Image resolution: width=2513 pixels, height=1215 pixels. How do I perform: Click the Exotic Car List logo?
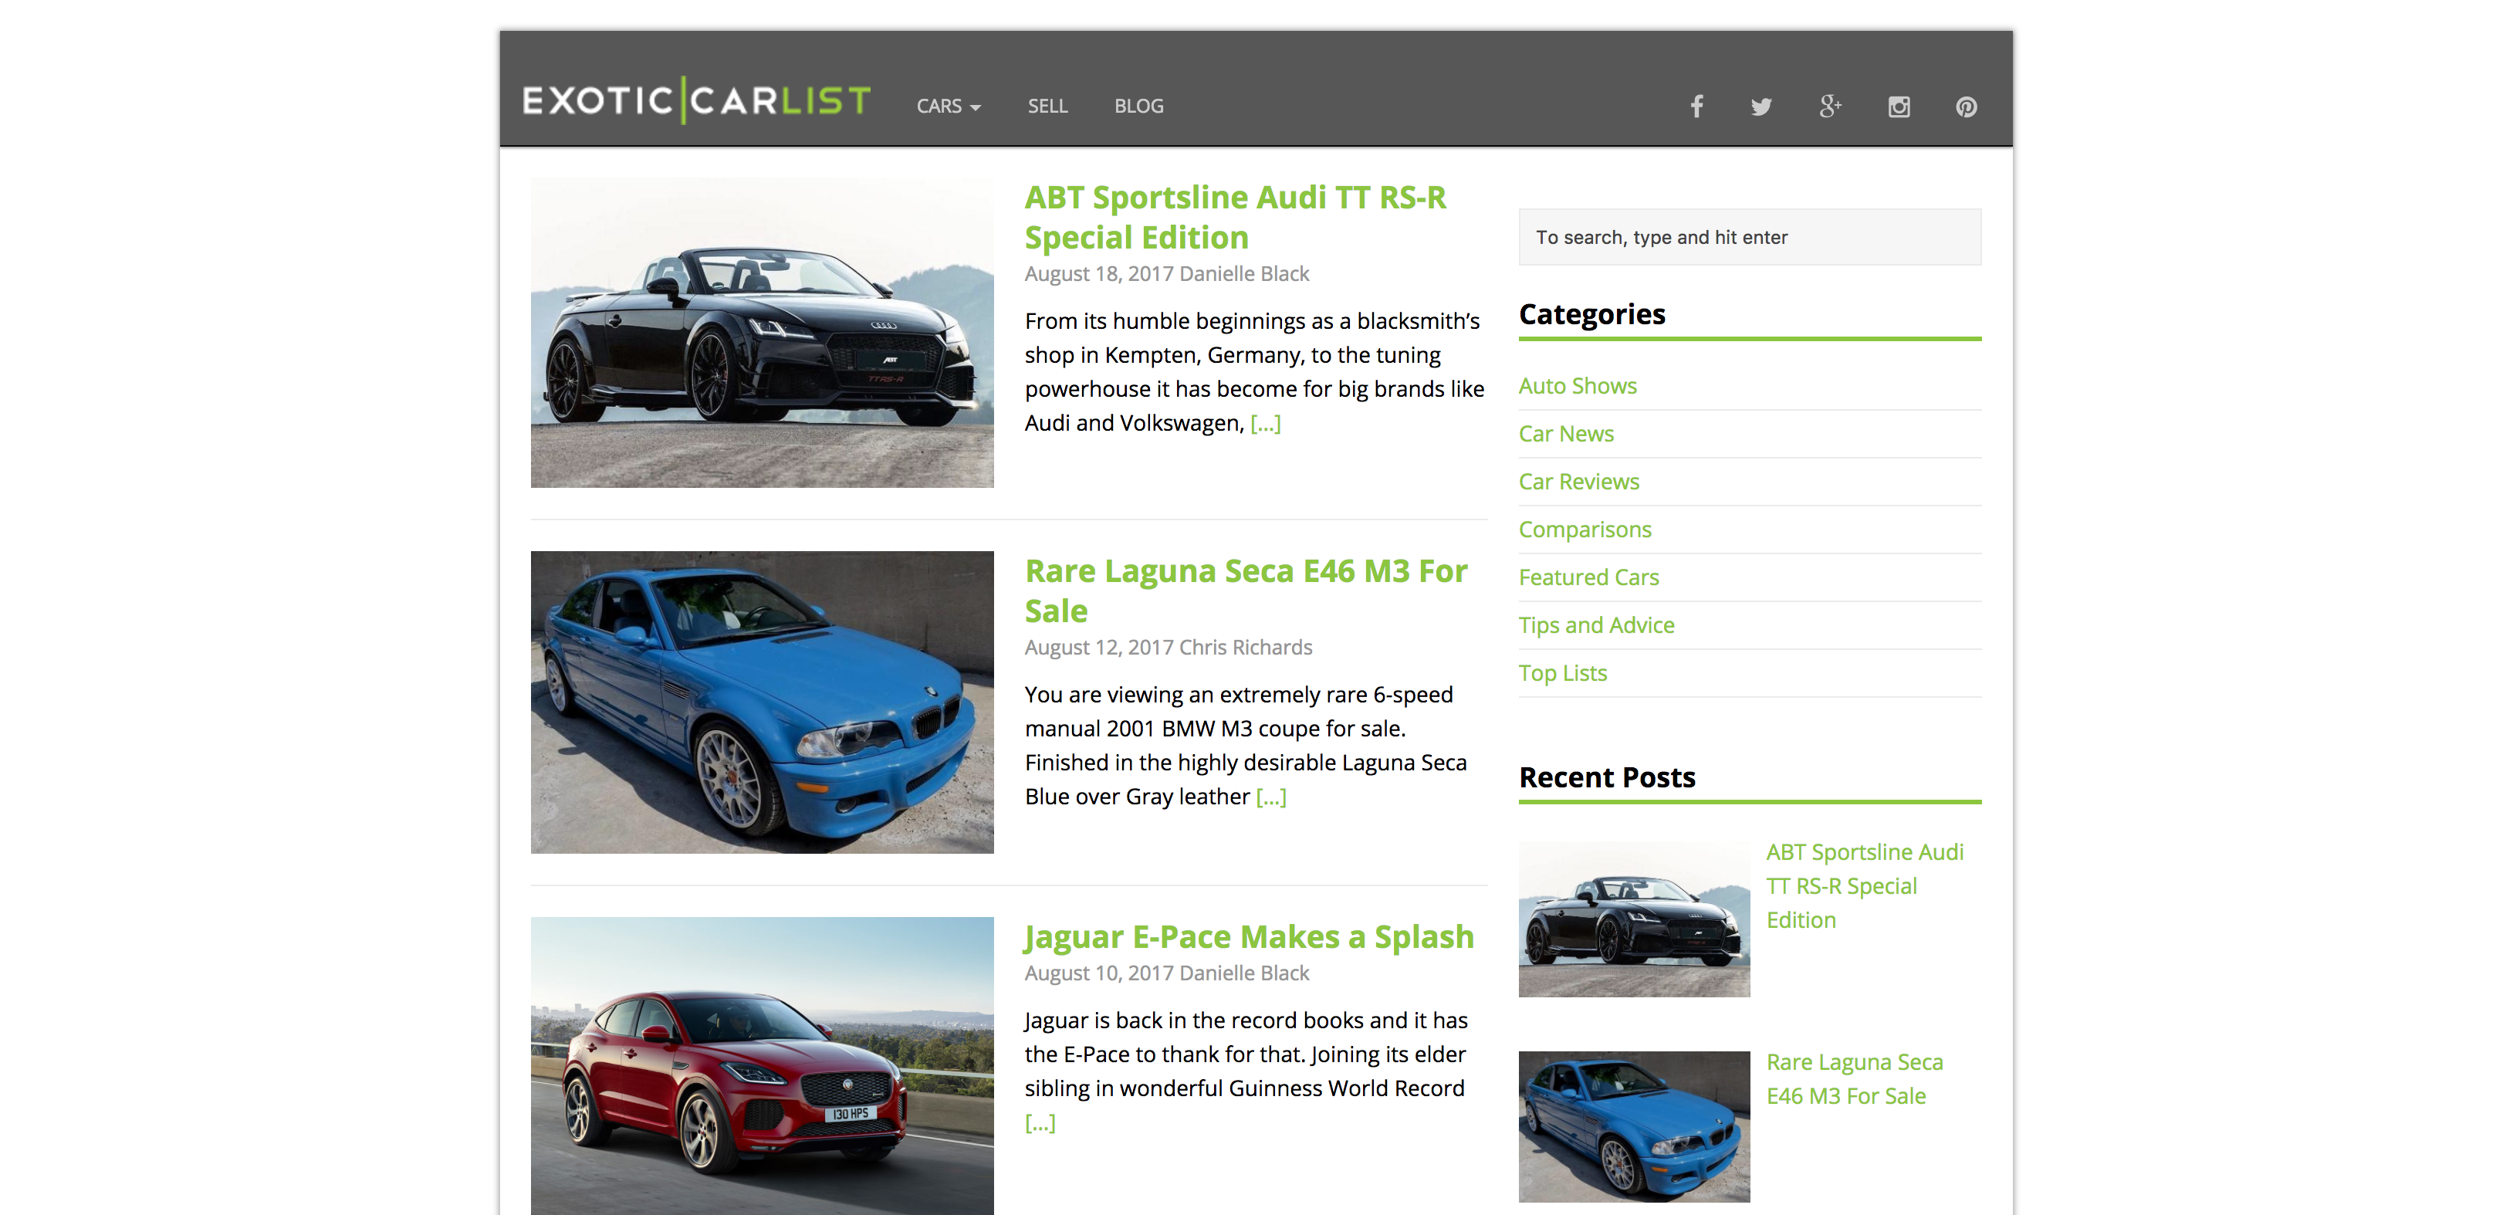695,100
